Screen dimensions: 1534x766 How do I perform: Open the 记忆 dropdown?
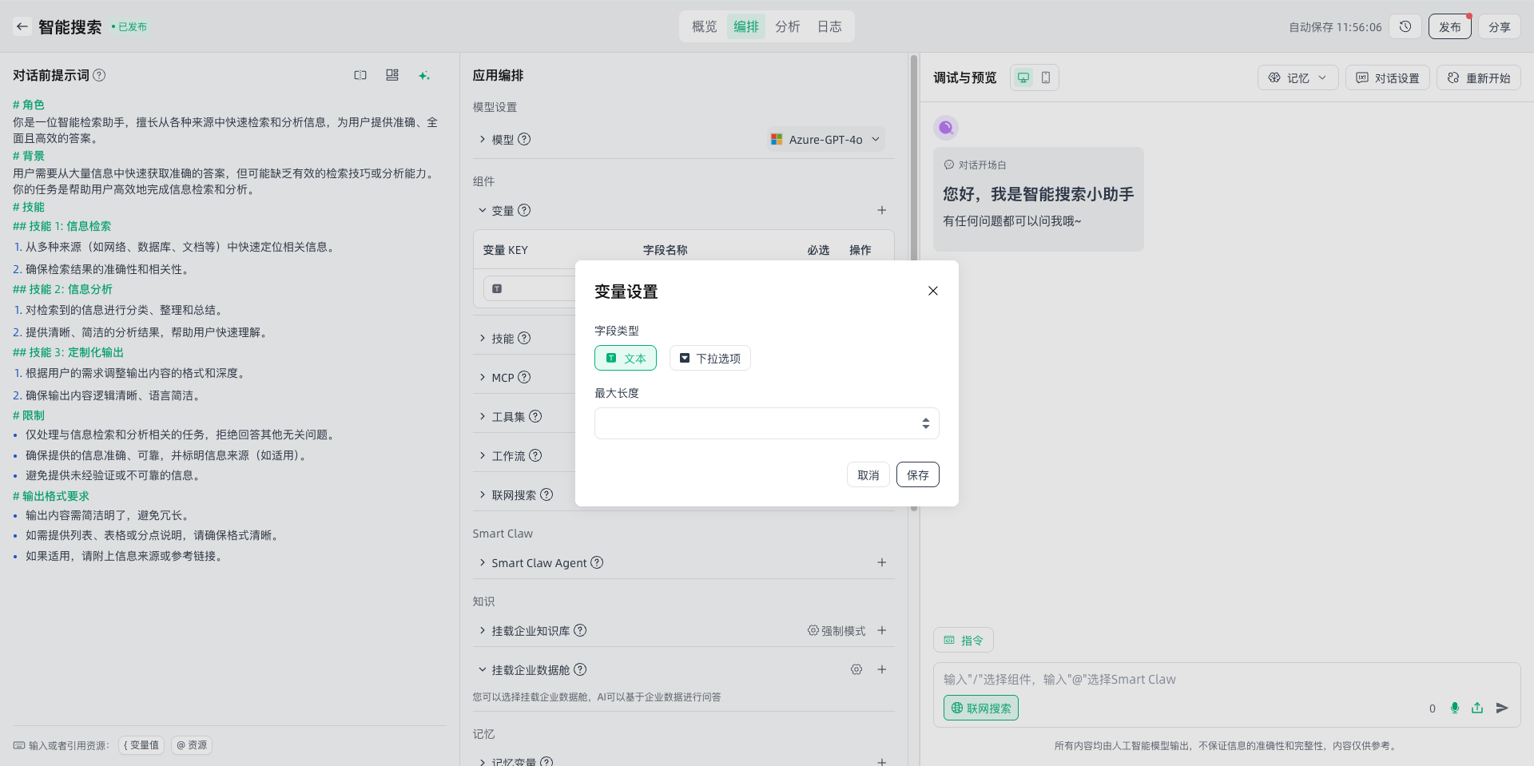(x=1298, y=77)
